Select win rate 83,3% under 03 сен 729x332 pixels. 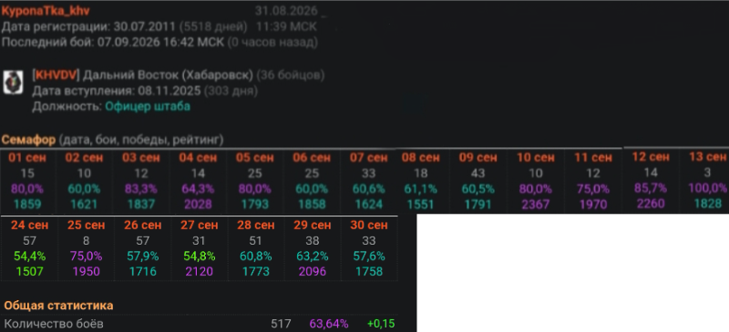[141, 189]
